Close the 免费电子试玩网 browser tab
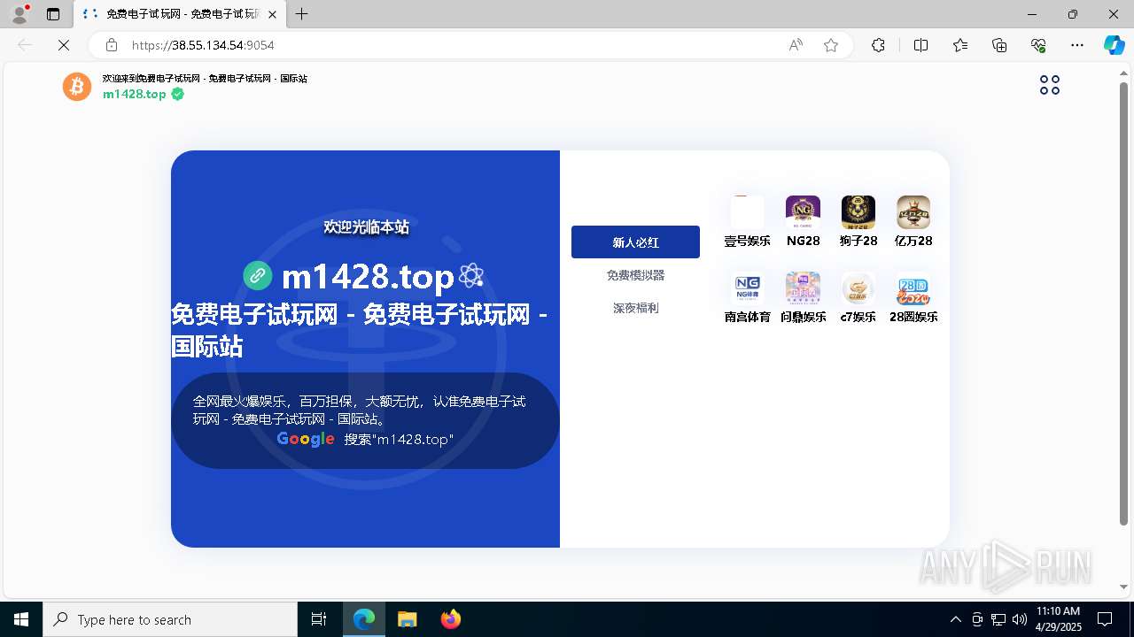This screenshot has height=637, width=1134. coord(273,14)
